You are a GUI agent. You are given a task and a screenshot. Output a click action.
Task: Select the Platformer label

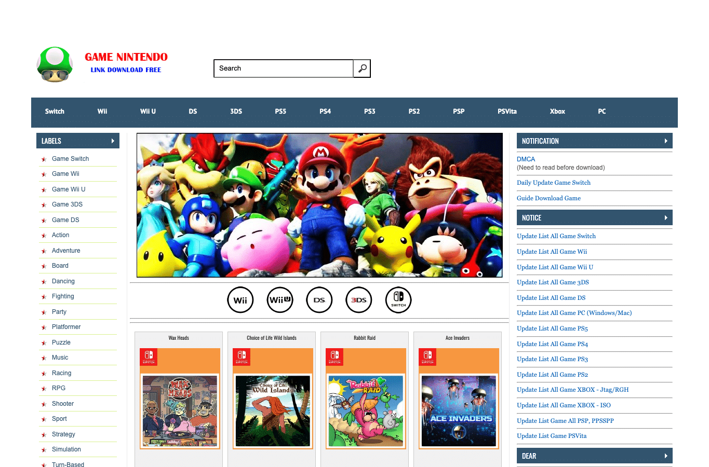tap(66, 327)
